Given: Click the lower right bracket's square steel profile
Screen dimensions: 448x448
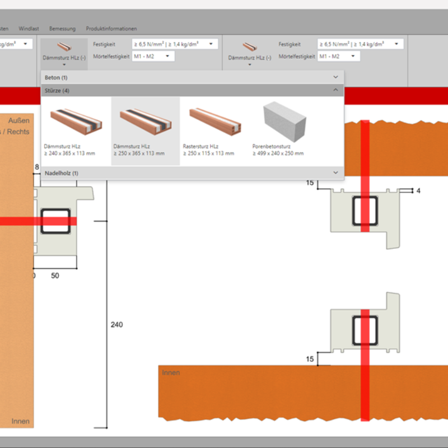Looking at the screenshot, I should click(365, 330).
